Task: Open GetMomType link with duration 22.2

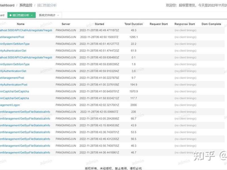Action: pos(15,44)
